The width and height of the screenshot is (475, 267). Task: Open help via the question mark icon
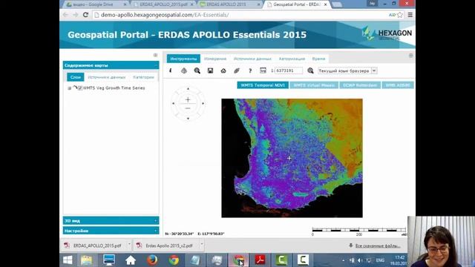[x=250, y=70]
